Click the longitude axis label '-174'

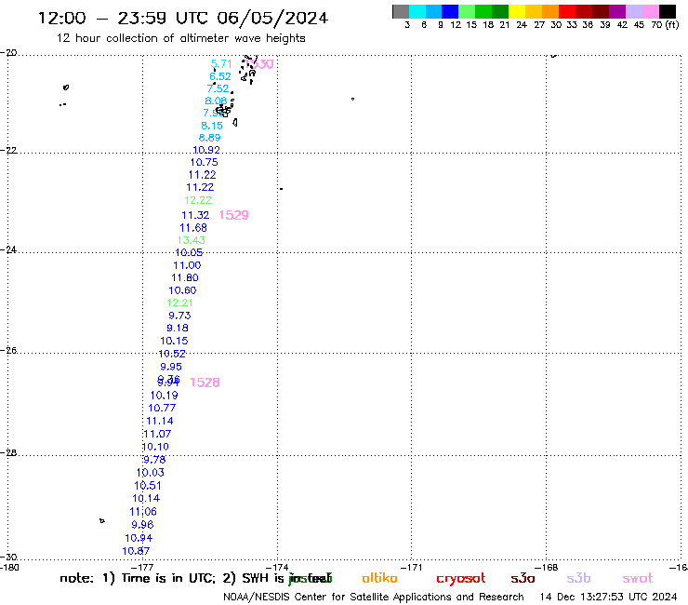tap(278, 567)
